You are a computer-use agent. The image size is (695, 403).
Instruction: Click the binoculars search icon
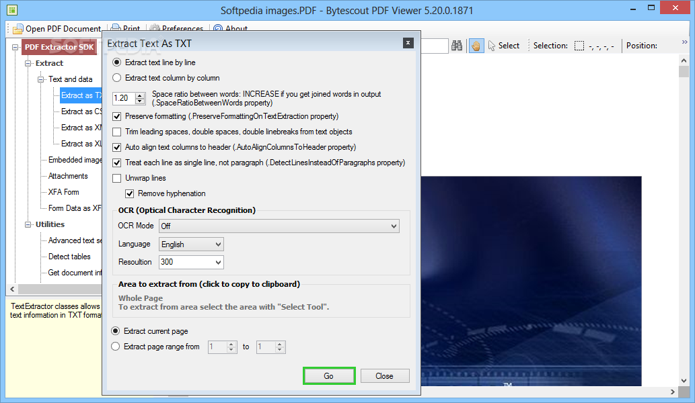(x=457, y=46)
